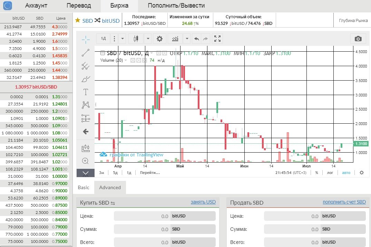Open the indicators dropdown arrow
This screenshot has height=247, width=371.
pyautogui.click(x=187, y=39)
